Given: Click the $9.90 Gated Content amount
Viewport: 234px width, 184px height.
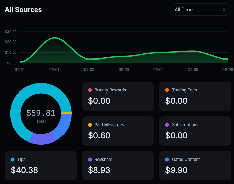Looking at the screenshot, I should [x=176, y=170].
